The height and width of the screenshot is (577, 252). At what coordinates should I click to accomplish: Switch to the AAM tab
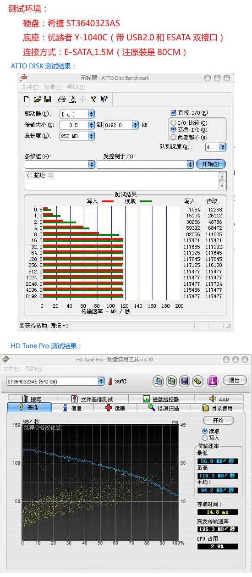[219, 399]
